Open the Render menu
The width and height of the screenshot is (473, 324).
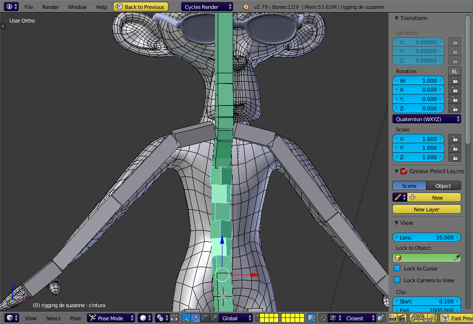50,7
